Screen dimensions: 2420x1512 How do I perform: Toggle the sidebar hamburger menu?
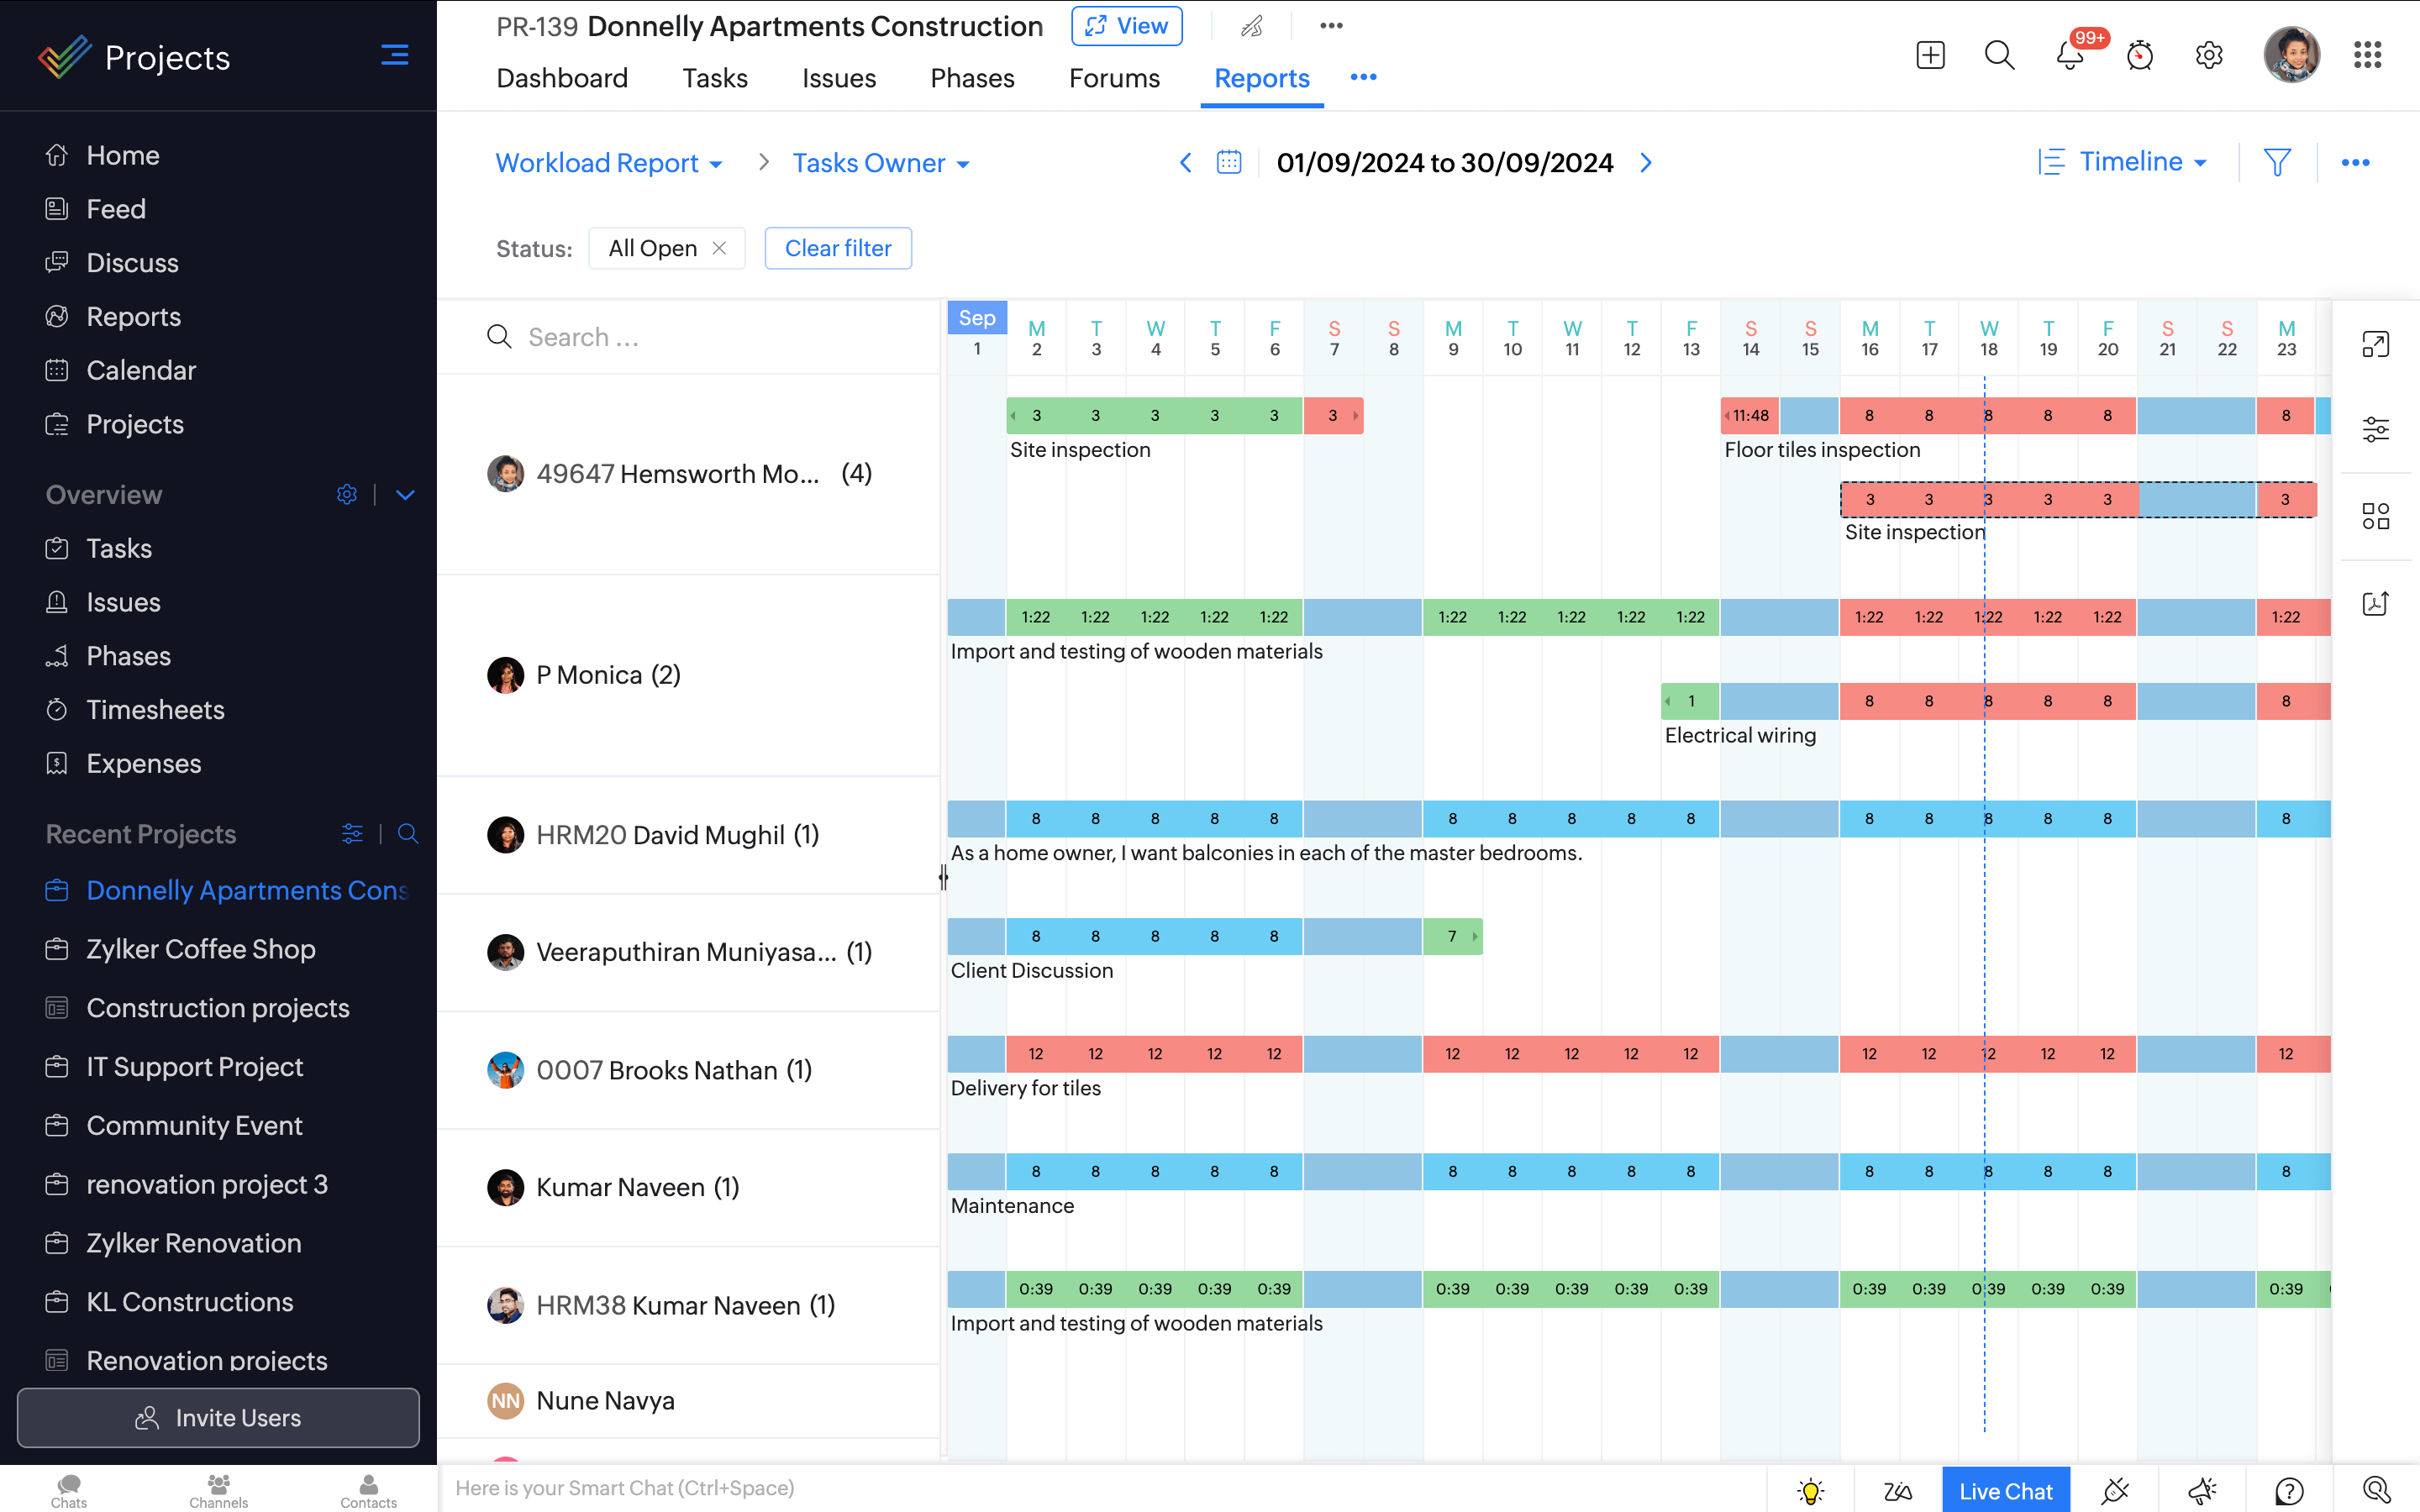tap(394, 55)
